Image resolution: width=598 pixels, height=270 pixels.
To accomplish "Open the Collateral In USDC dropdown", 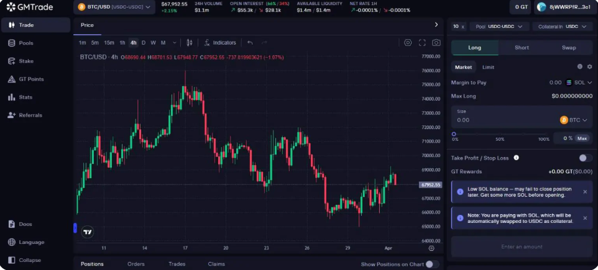I will pos(563,26).
